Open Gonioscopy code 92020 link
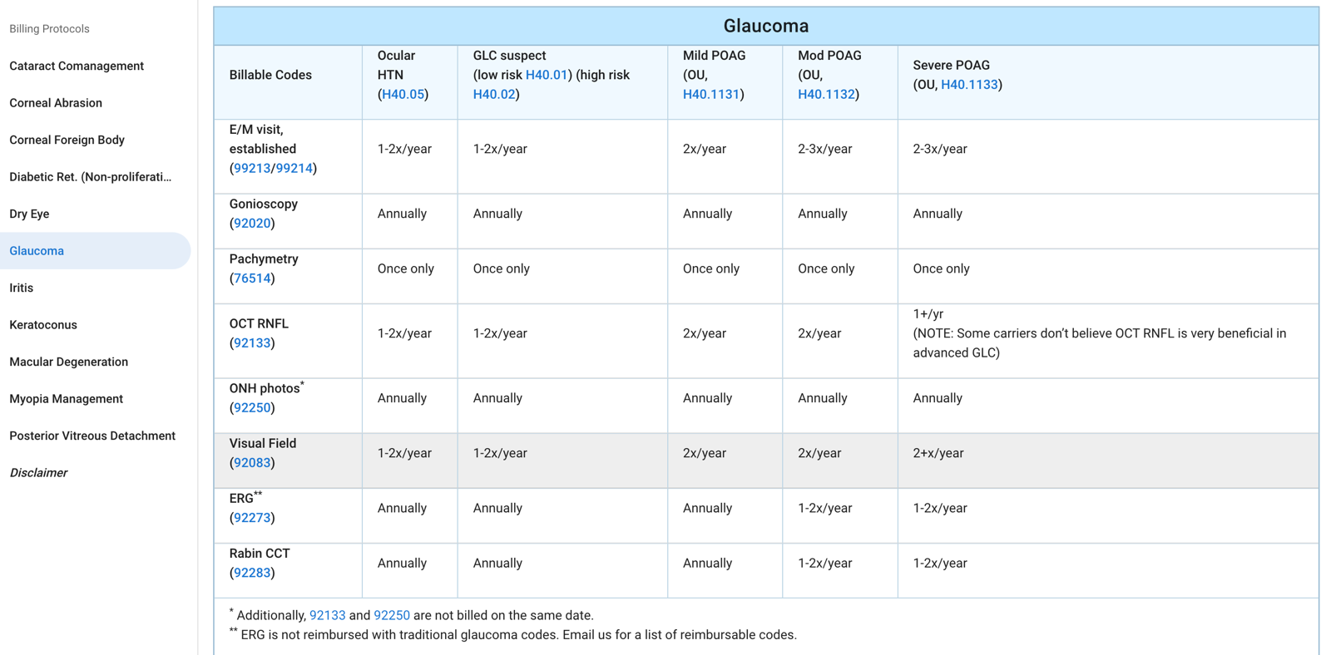This screenshot has width=1331, height=655. [x=252, y=223]
